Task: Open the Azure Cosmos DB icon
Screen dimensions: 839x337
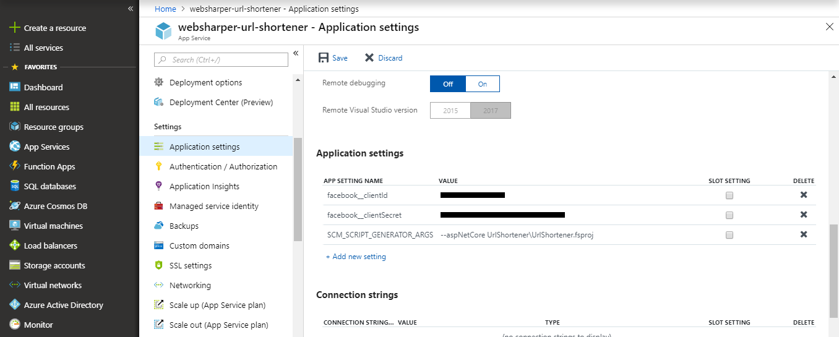Action: [x=15, y=206]
